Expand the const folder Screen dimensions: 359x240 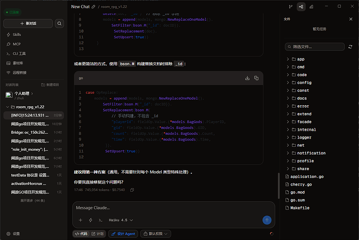[288, 90]
